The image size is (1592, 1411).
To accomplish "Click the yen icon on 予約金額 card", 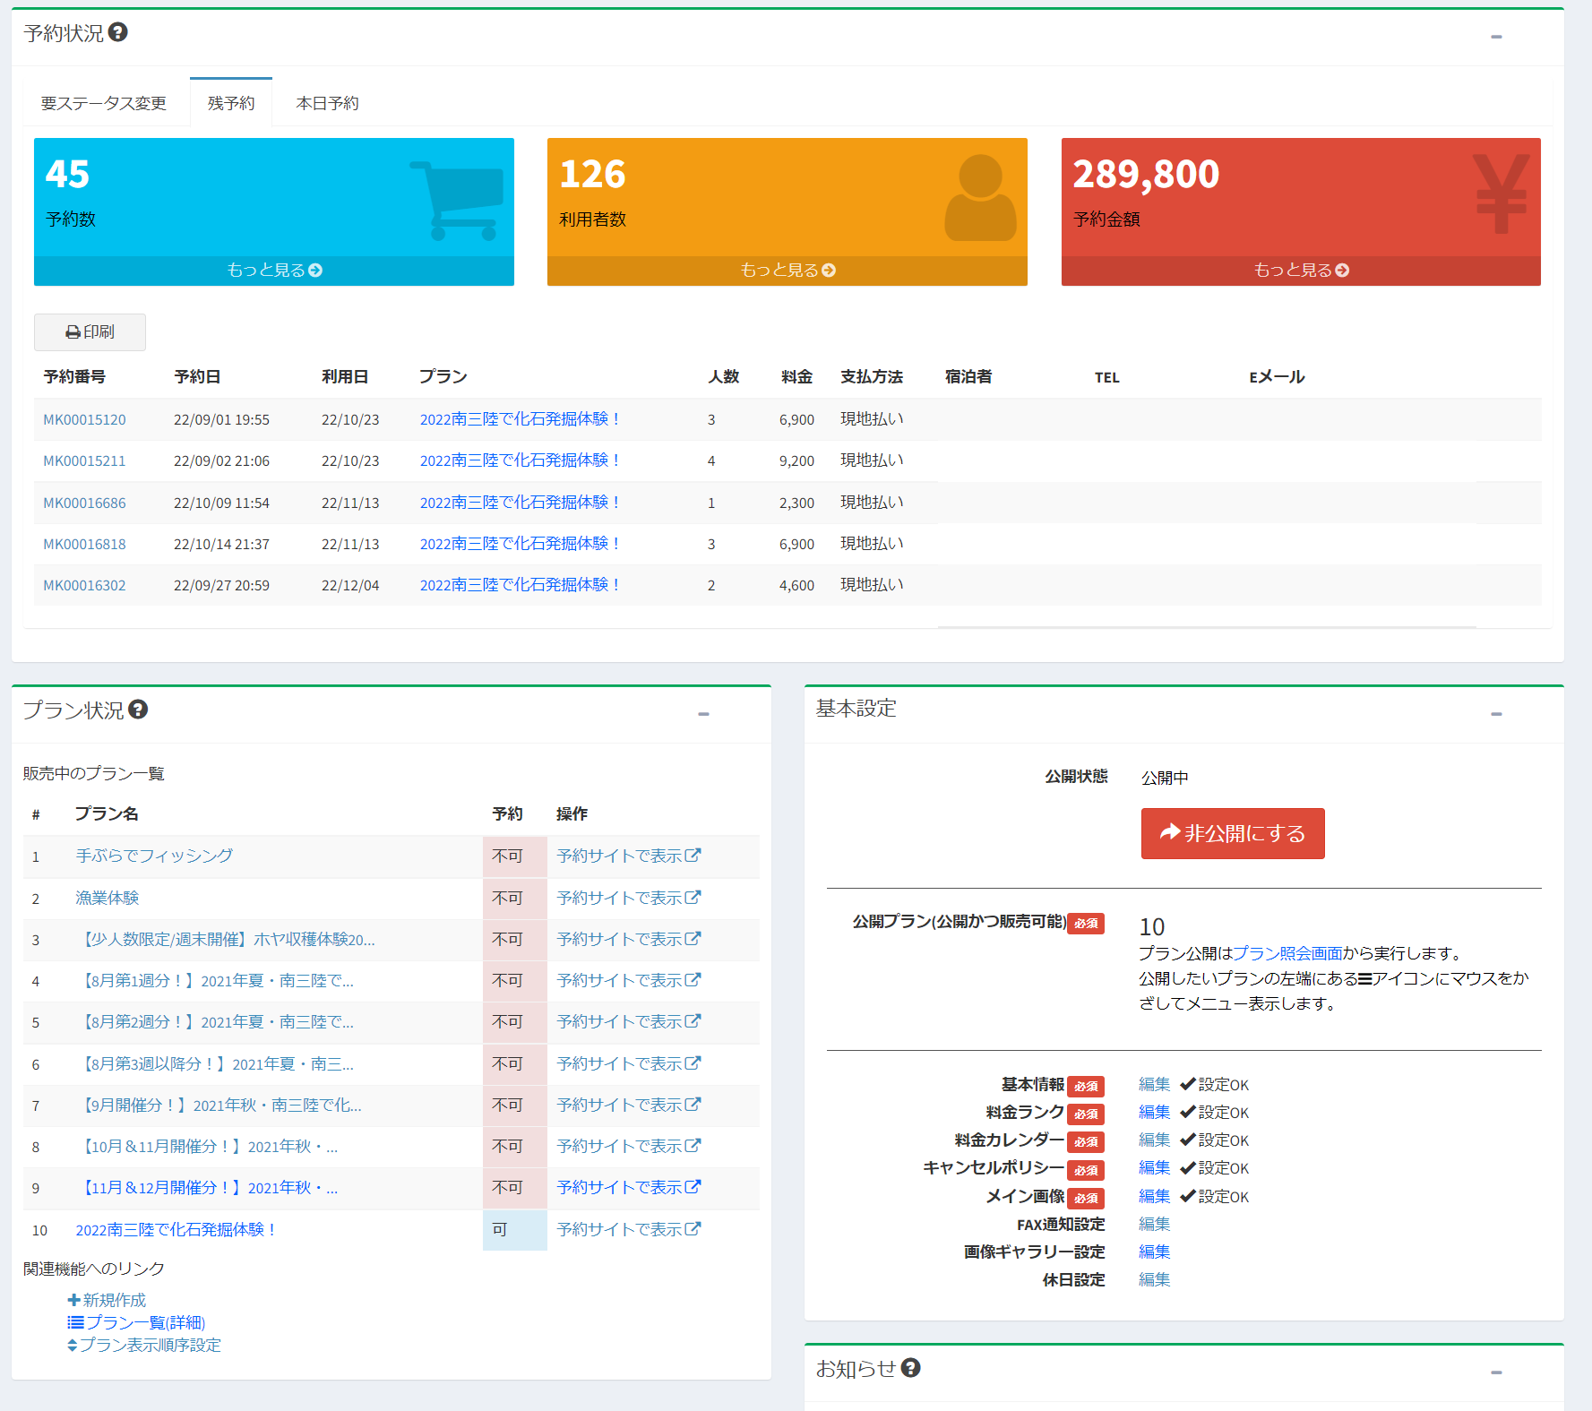I will pos(1502,194).
